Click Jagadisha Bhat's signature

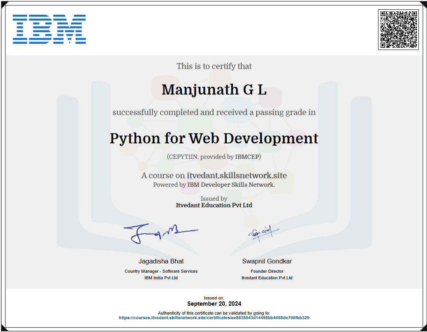(x=161, y=233)
